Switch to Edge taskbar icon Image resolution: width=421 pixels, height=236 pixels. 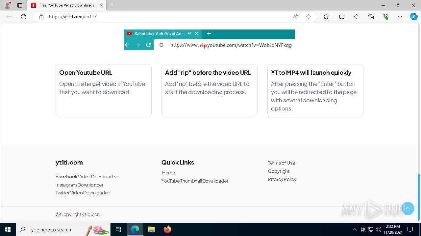point(135,229)
